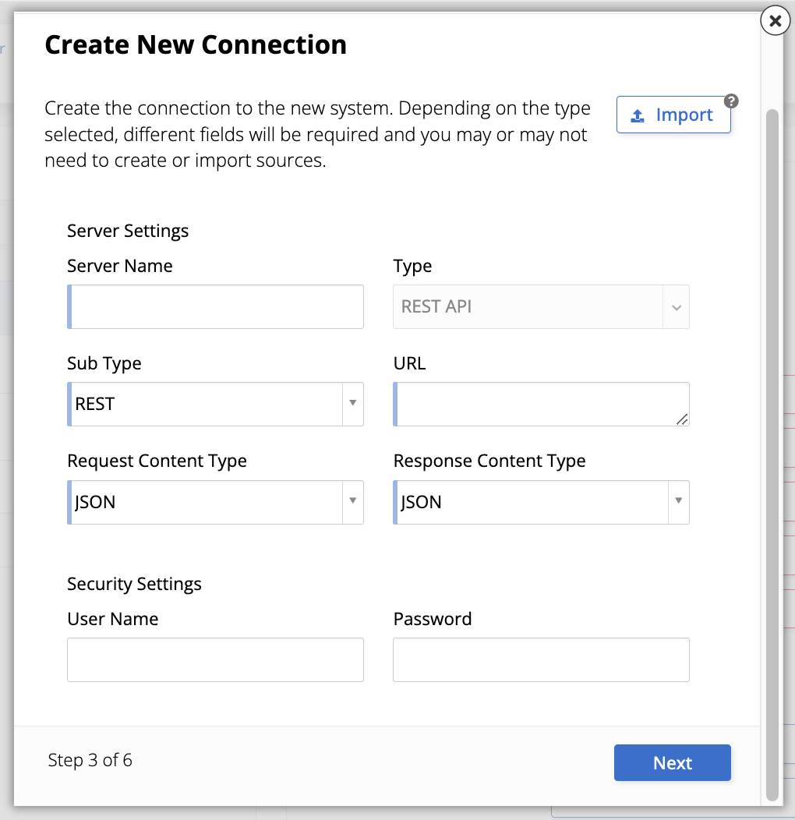Image resolution: width=795 pixels, height=820 pixels.
Task: Open the Type selector showing REST API
Action: click(x=541, y=306)
